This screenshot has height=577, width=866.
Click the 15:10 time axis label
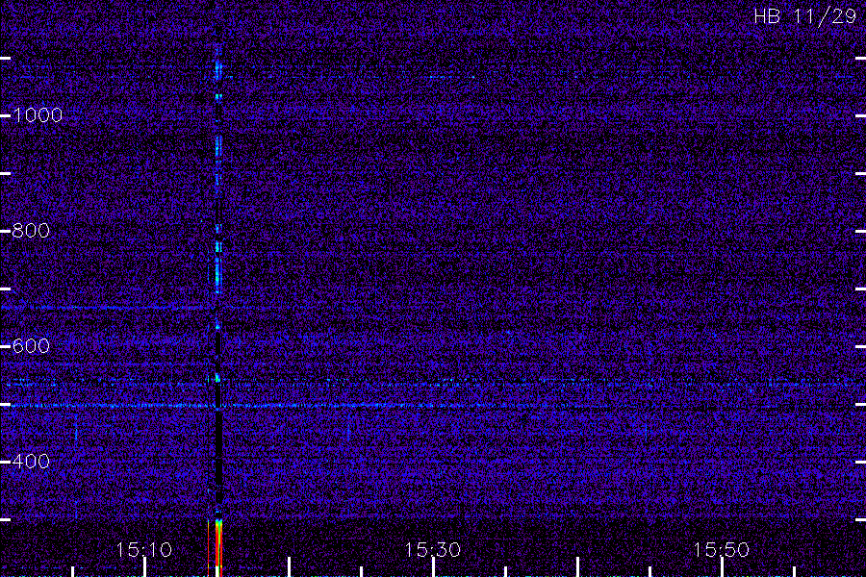(143, 549)
